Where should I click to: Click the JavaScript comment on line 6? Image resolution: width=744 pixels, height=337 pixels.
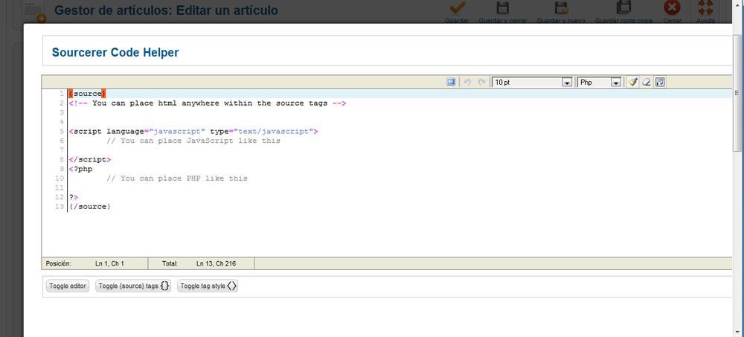[x=193, y=141]
